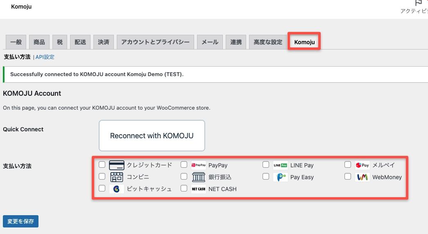Enable the クレジットカード checkbox
428x234 pixels.
102,164
